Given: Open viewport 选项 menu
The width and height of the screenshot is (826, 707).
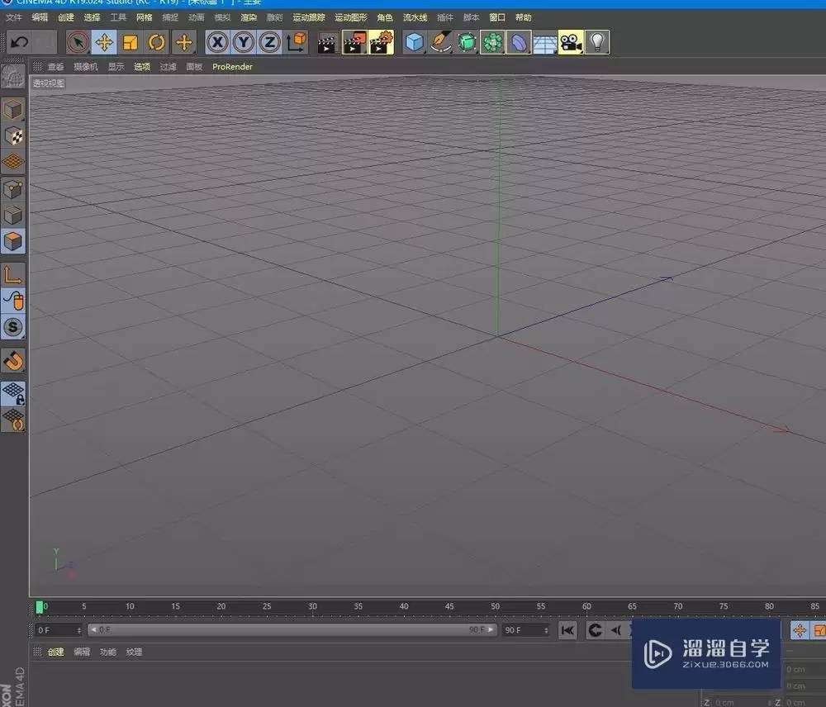Looking at the screenshot, I should click(142, 67).
